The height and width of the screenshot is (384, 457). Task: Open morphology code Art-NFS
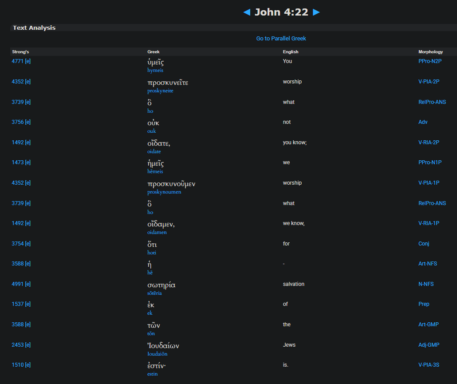(x=428, y=264)
